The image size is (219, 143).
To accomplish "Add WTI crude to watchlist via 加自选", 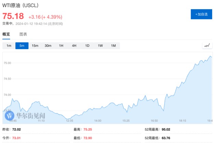I will tap(201, 14).
